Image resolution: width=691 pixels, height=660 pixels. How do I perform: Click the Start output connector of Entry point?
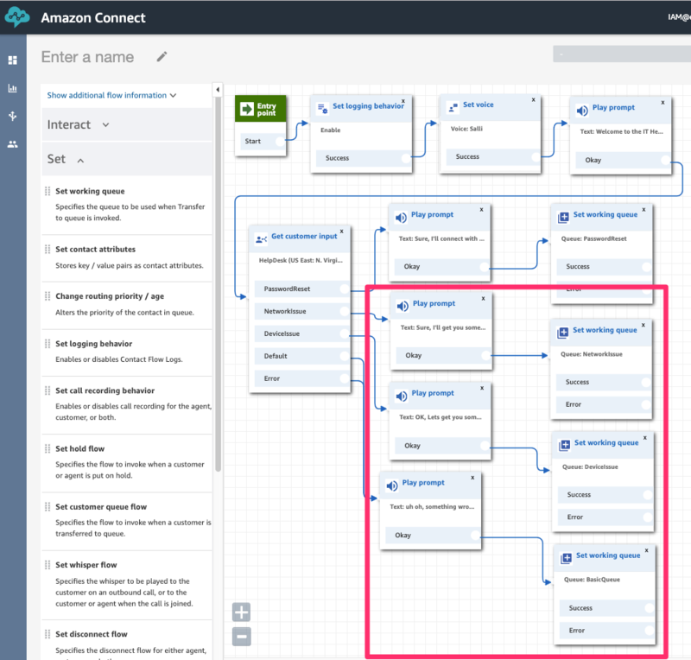pos(280,141)
